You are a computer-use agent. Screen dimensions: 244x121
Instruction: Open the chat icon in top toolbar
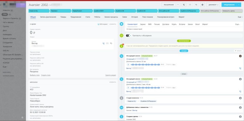point(196,5)
